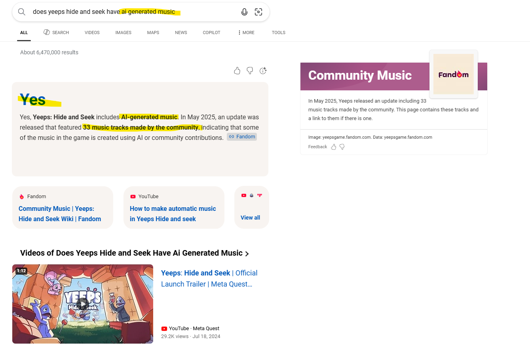
Task: Play the Yeeps launch trailer video
Action: coord(82,304)
